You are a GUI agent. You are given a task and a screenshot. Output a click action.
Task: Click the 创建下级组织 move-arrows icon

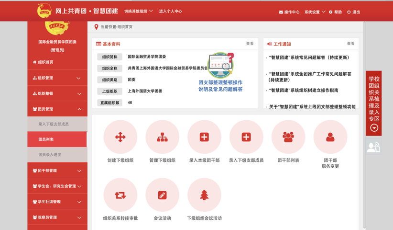[x=120, y=138]
